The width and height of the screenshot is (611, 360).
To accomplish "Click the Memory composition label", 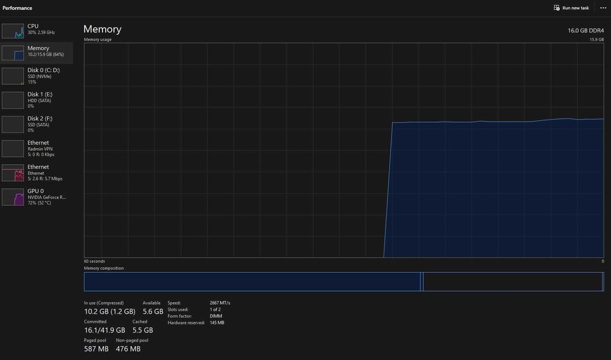I will point(104,268).
